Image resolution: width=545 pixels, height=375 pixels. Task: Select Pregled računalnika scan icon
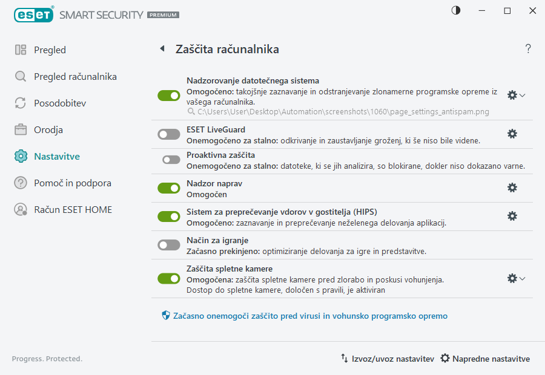coord(19,76)
